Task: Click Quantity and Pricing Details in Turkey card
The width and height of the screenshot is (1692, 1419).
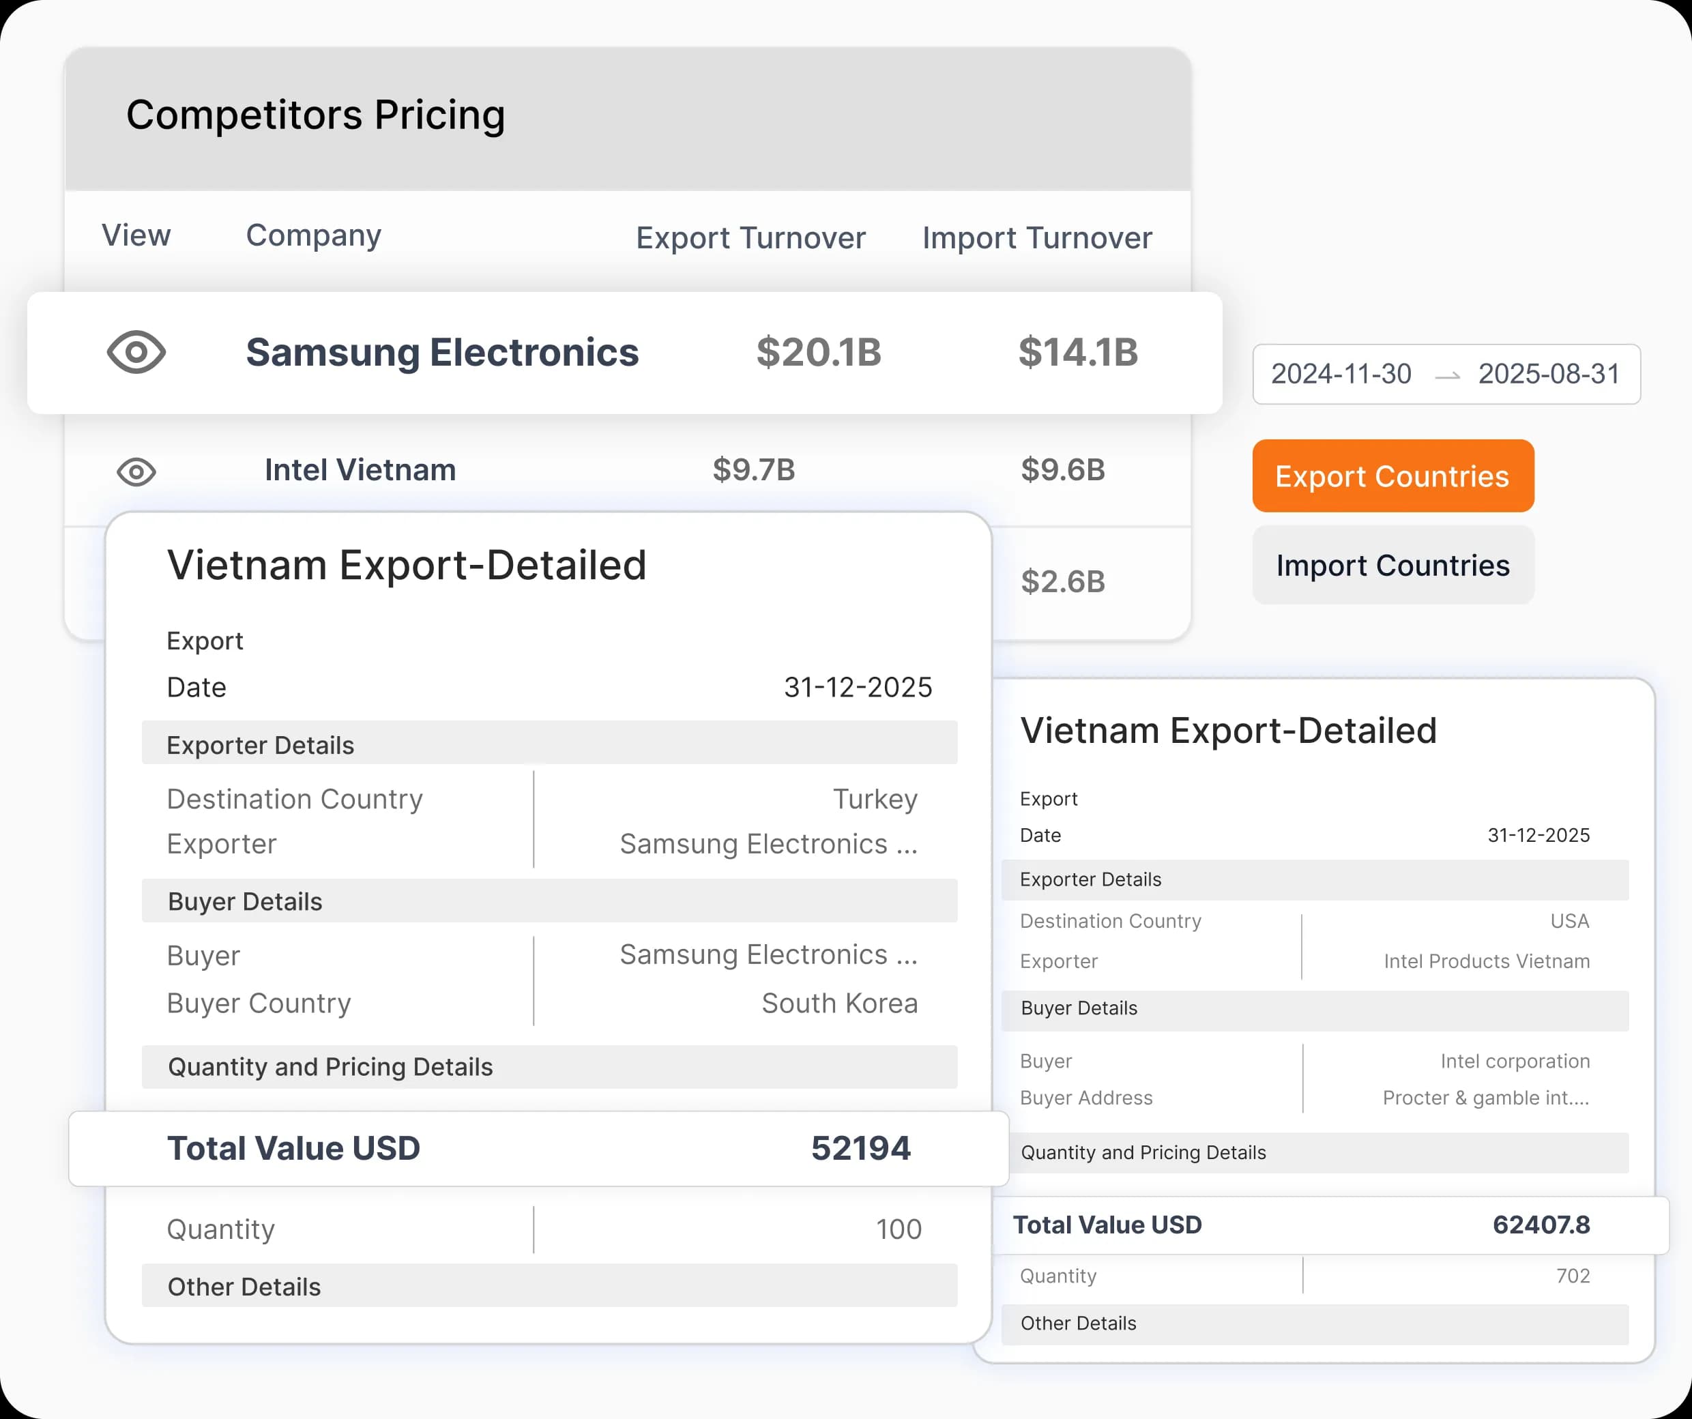Action: 549,1067
